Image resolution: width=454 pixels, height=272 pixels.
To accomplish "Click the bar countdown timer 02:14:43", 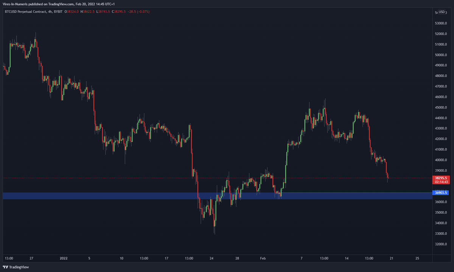I will [x=441, y=182].
